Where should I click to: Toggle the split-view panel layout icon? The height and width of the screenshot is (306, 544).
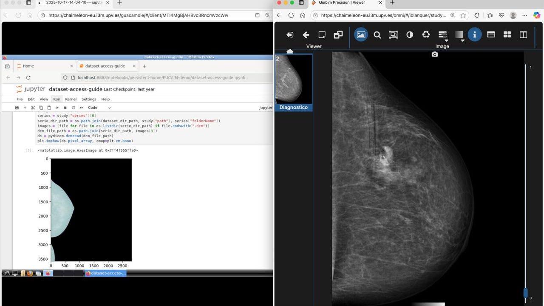(523, 35)
